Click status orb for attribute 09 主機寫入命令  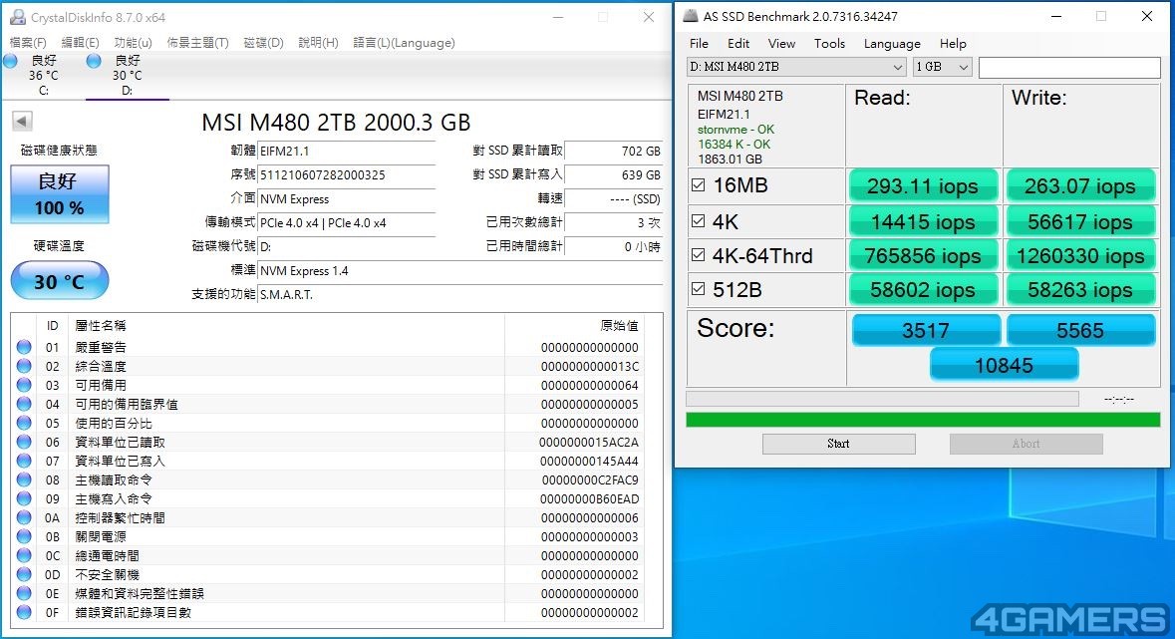pos(24,498)
